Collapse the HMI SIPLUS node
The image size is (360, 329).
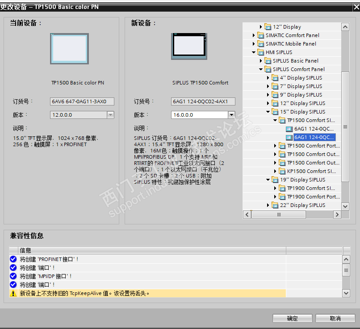(x=254, y=52)
